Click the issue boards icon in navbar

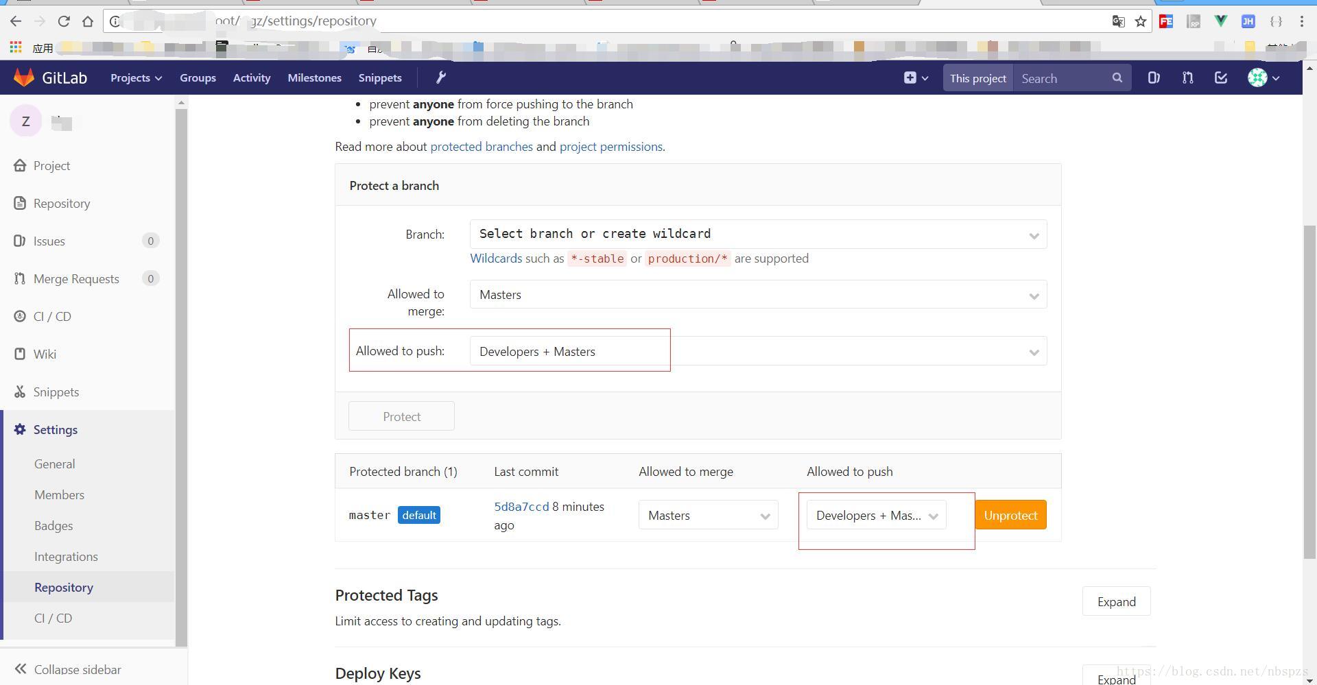[x=1153, y=77]
